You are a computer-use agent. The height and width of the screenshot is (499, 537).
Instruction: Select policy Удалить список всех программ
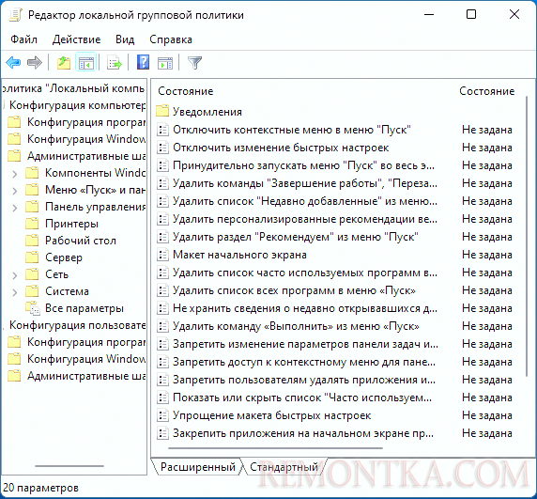pyautogui.click(x=294, y=290)
